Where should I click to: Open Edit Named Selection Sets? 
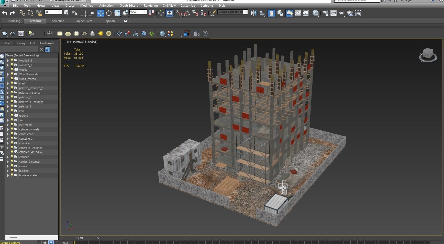[x=213, y=13]
